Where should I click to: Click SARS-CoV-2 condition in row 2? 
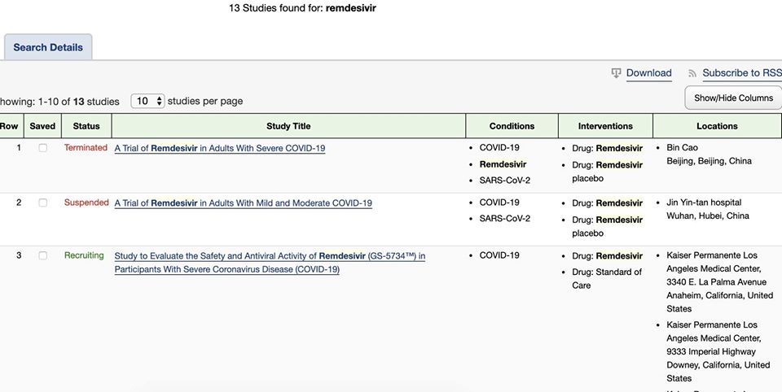(505, 218)
